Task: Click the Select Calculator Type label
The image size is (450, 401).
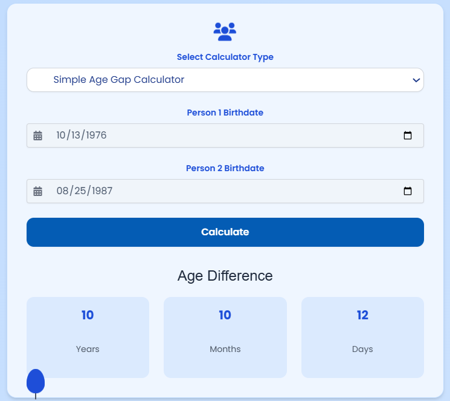Action: (225, 57)
